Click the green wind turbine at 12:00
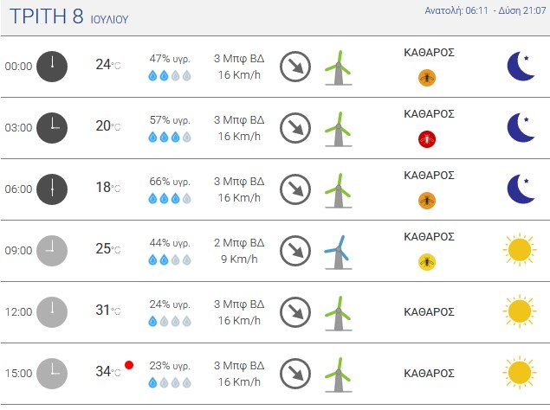 point(338,314)
